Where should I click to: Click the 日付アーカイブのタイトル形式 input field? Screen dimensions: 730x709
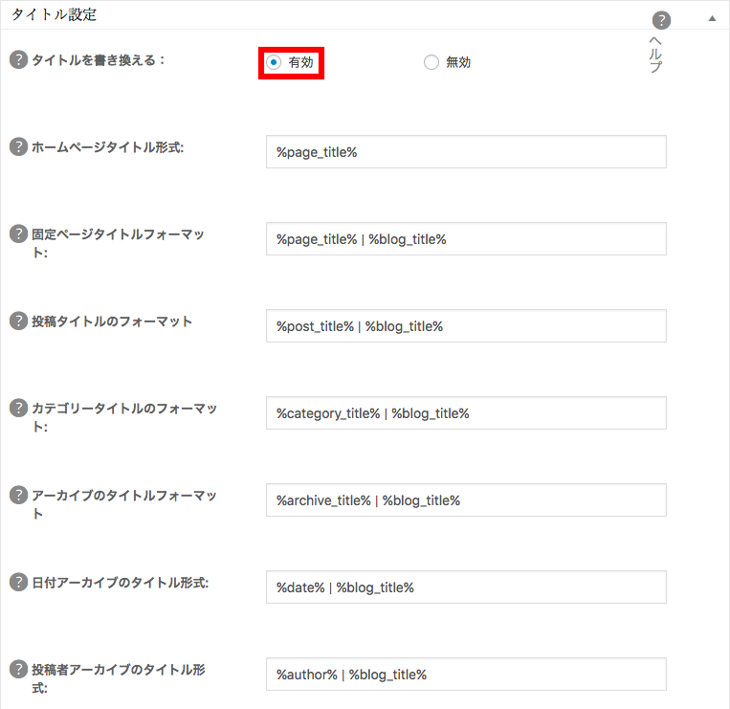(466, 587)
